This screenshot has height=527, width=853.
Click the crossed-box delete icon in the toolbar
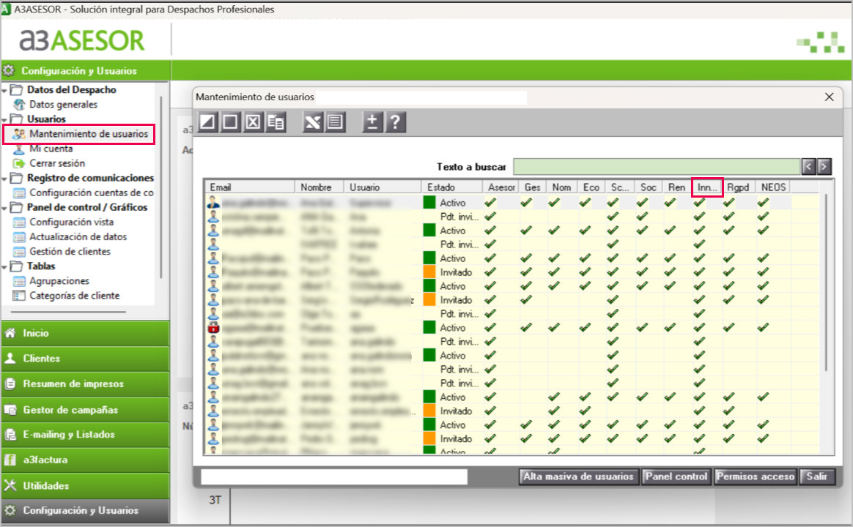coord(253,122)
